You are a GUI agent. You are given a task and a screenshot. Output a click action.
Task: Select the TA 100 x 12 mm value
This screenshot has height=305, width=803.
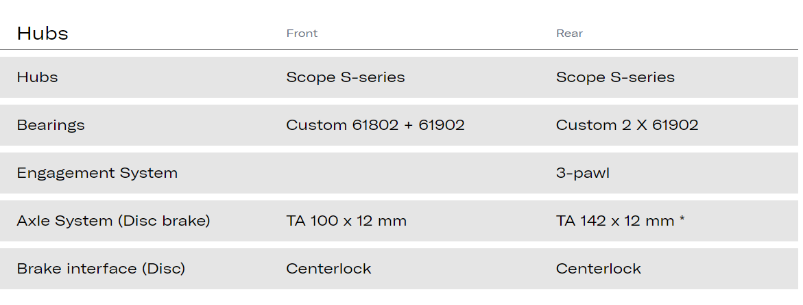[x=346, y=221]
